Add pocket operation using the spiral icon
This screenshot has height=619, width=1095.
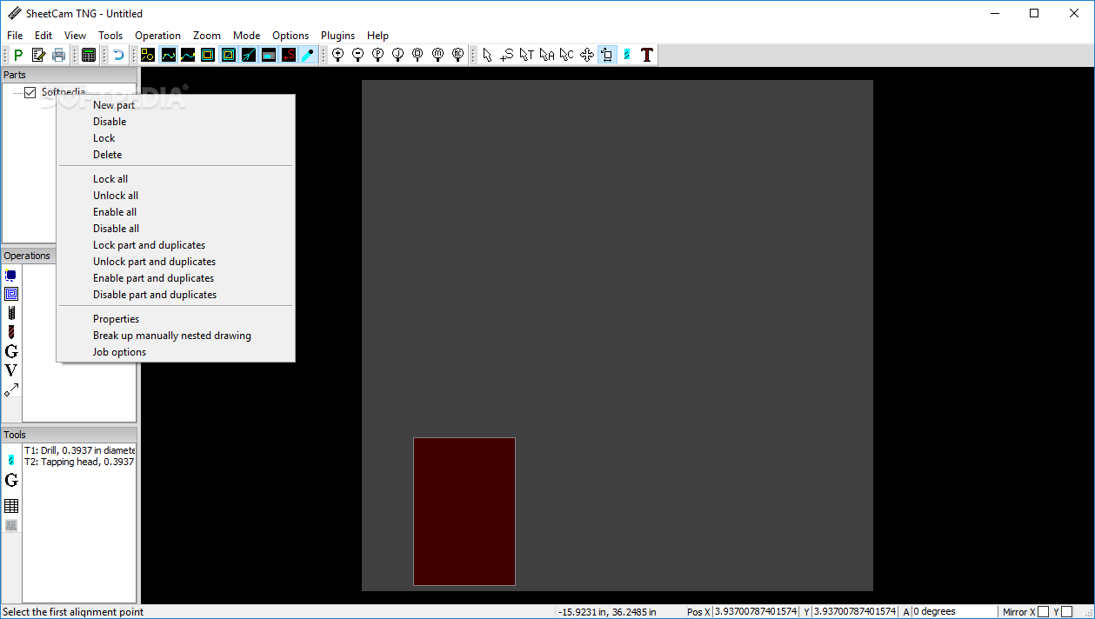click(11, 294)
